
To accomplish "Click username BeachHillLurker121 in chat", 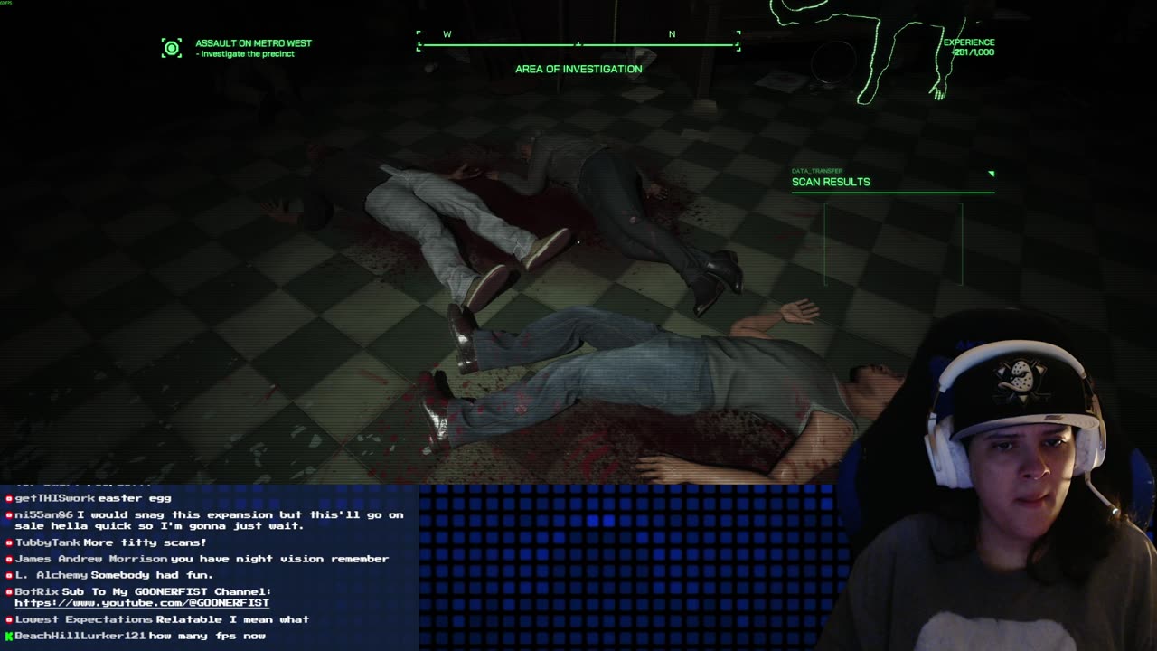I will pos(80,636).
